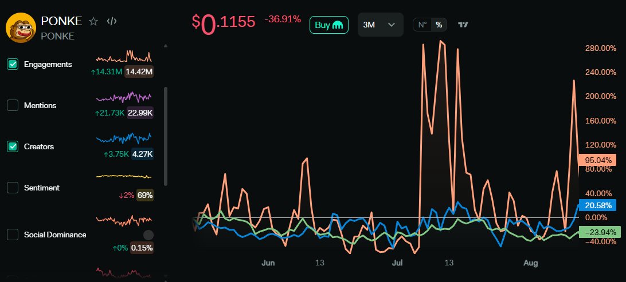
Task: Click the Buy button
Action: [329, 25]
